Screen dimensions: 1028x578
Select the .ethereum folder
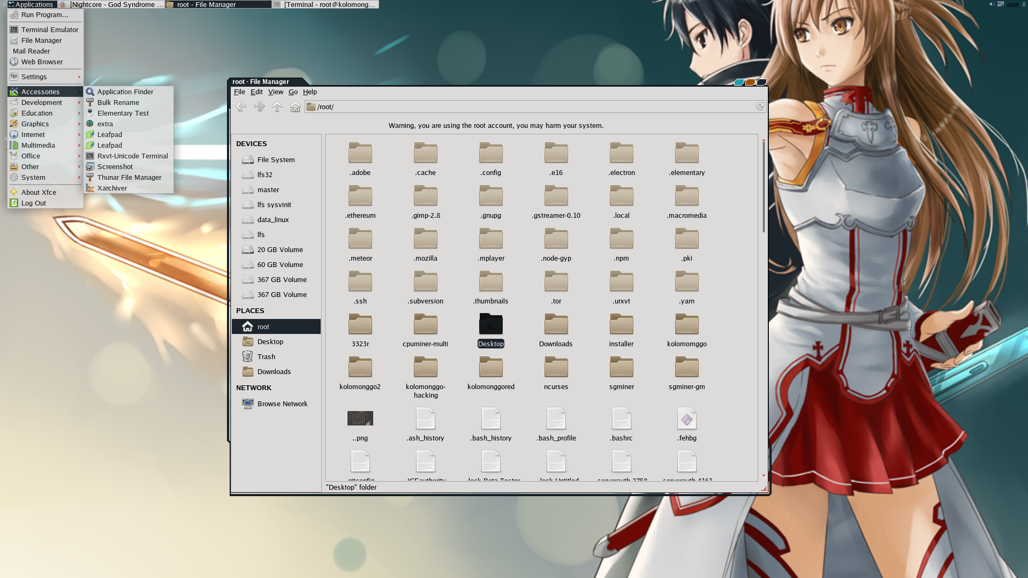coord(360,202)
